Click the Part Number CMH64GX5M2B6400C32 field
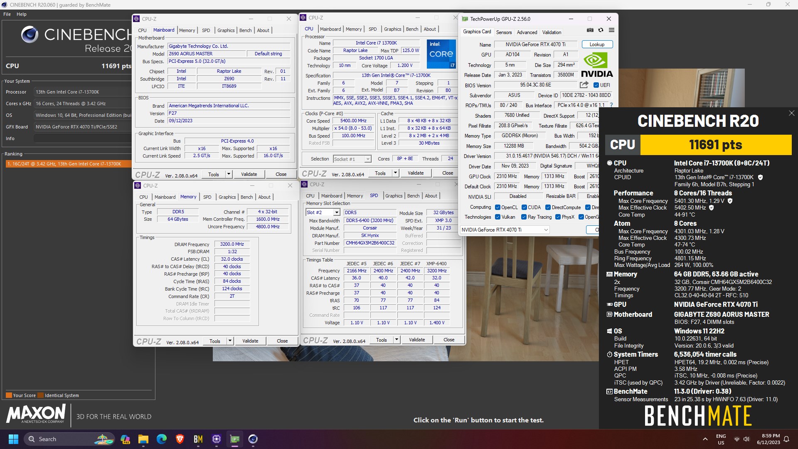The height and width of the screenshot is (449, 798). coord(370,243)
